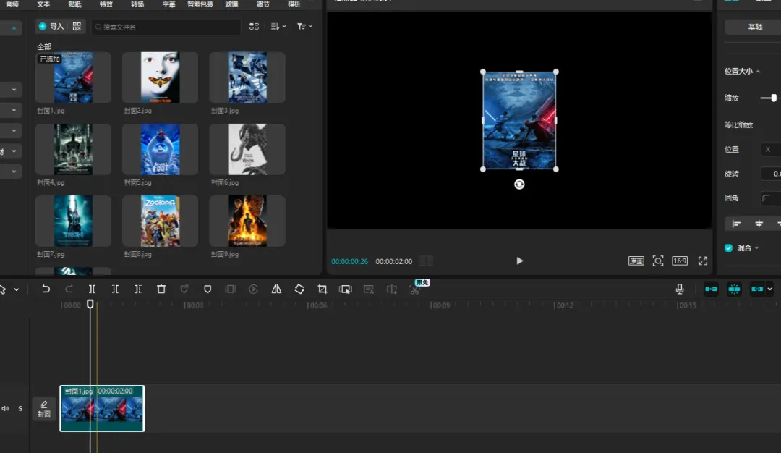
Task: Click the 原画 quality icon
Action: (x=636, y=261)
